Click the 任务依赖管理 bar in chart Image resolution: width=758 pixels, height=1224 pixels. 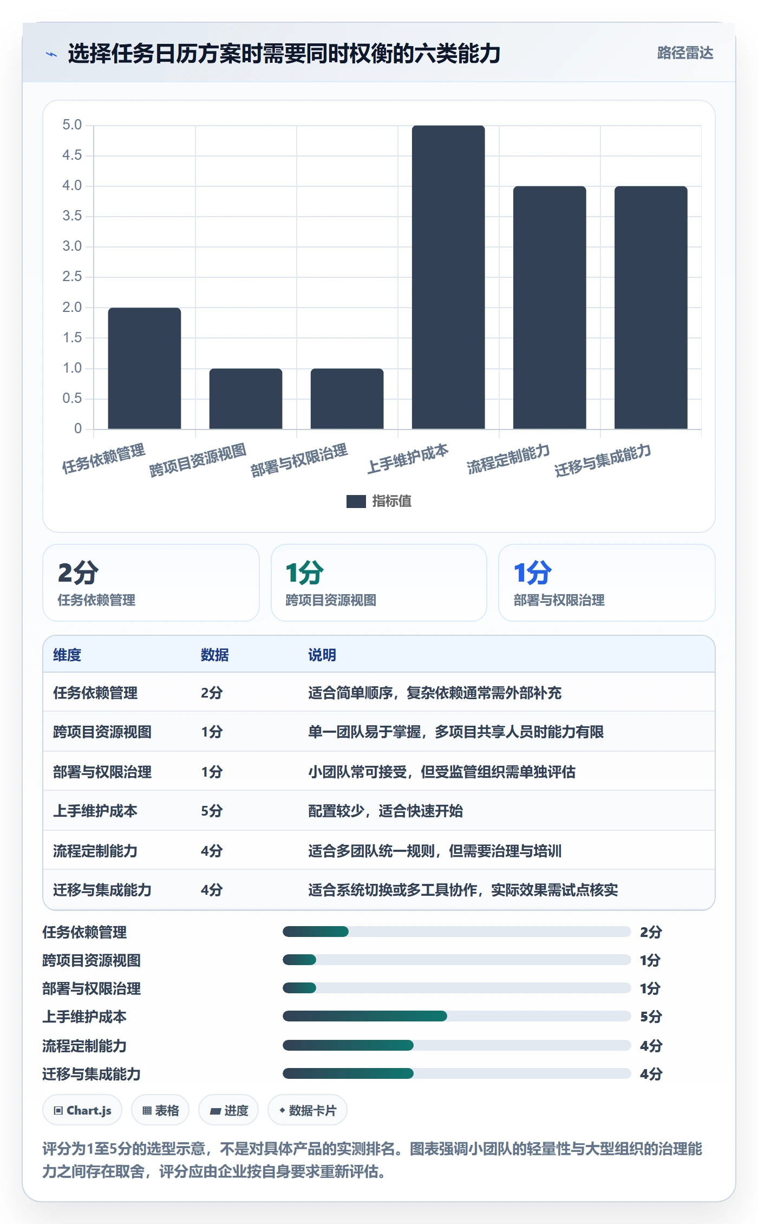coord(145,368)
